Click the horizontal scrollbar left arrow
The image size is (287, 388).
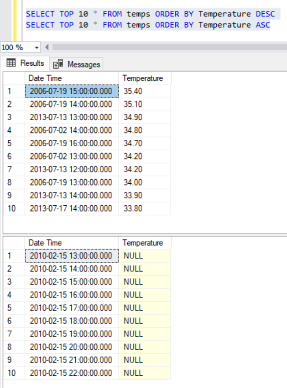tap(47, 47)
